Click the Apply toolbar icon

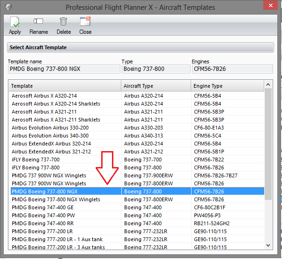pos(15,22)
